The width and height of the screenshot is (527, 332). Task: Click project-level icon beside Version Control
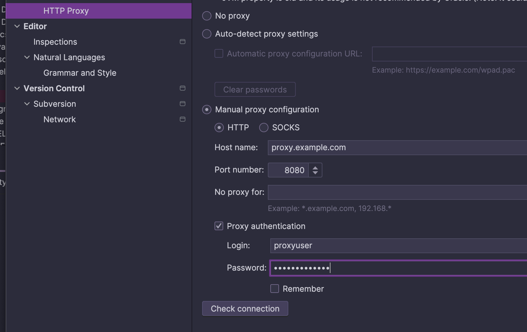tap(183, 88)
